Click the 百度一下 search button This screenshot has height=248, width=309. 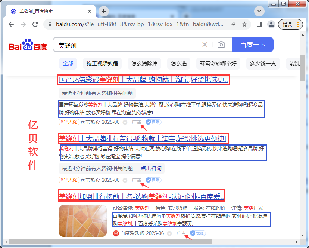(x=252, y=45)
